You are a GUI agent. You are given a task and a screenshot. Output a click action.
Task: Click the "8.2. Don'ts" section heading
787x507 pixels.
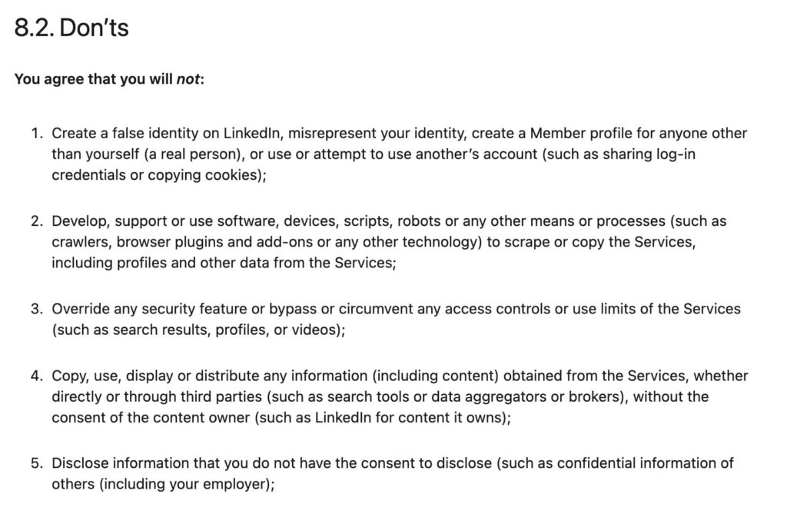point(71,28)
